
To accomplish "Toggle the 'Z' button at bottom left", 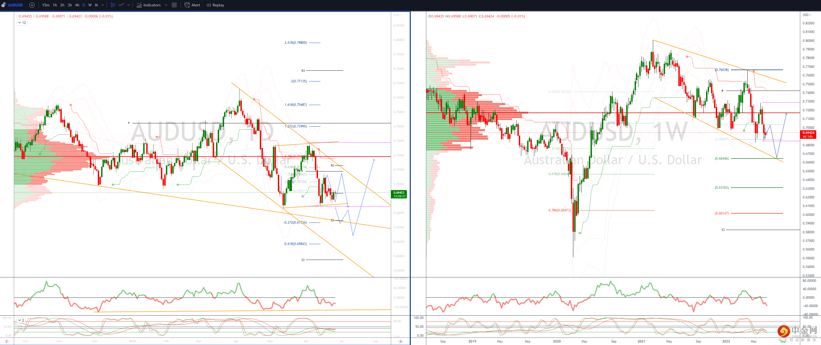I will tap(6, 341).
